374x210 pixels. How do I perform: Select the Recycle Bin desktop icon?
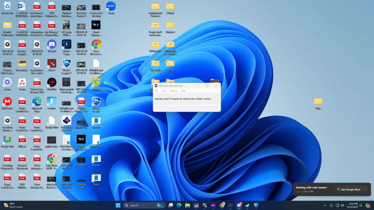pyautogui.click(x=7, y=8)
